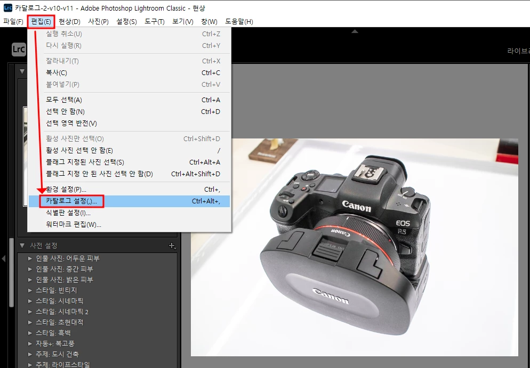
Task: Expand 스타일: 초현대적 preset group
Action: click(30, 322)
